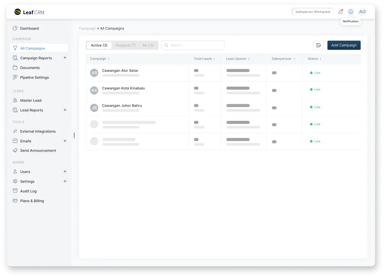384x277 pixels.
Task: Open the Cawangan Alor Setar campaign
Action: (x=120, y=70)
